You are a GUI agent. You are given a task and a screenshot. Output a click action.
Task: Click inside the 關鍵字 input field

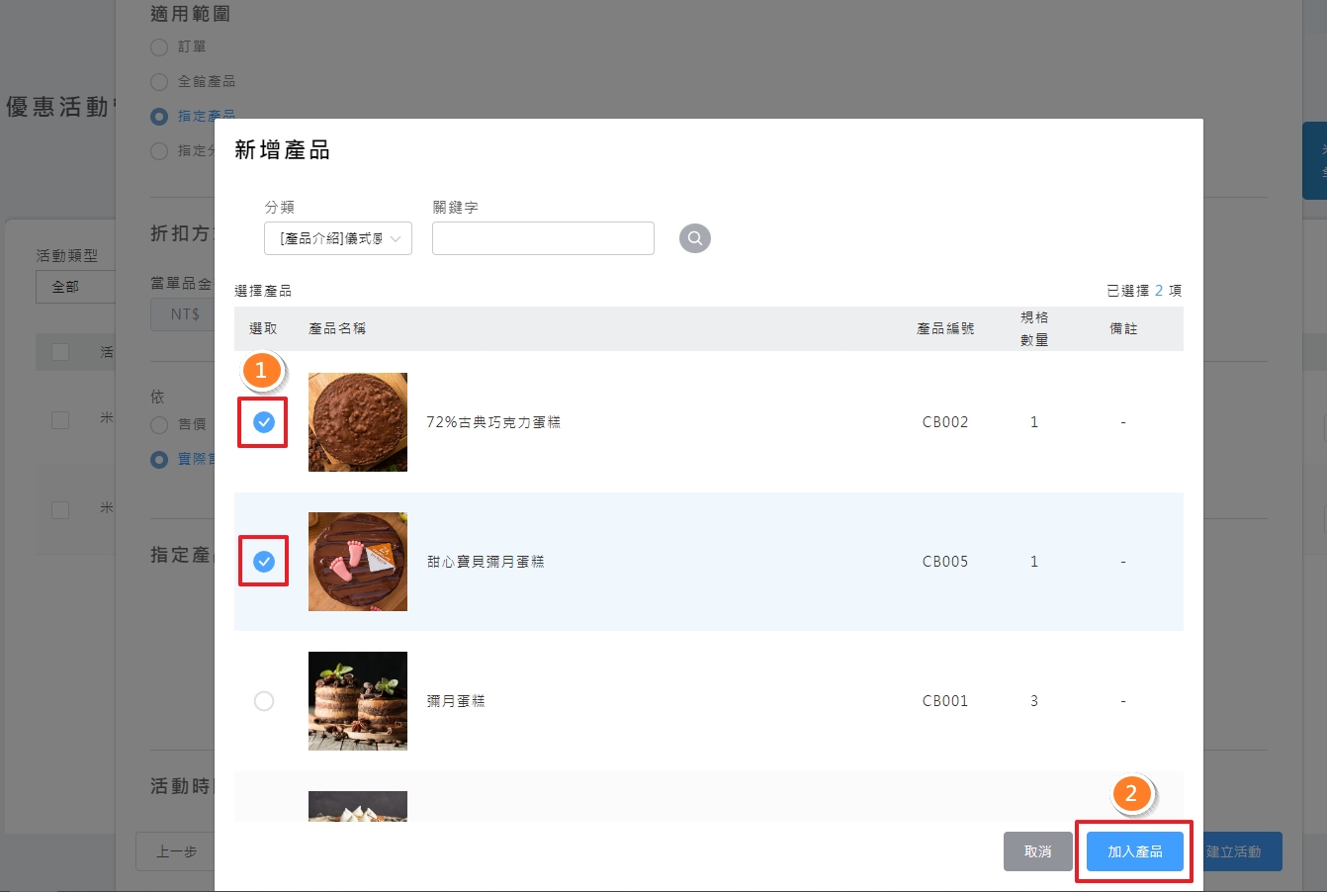click(x=542, y=237)
